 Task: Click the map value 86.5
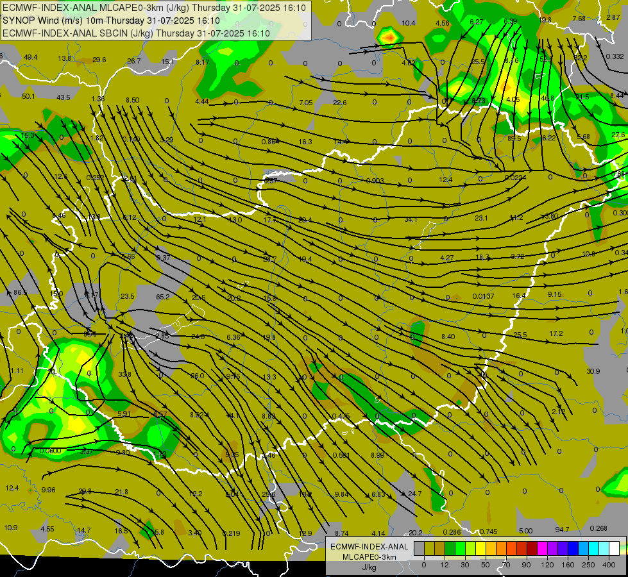(20, 292)
